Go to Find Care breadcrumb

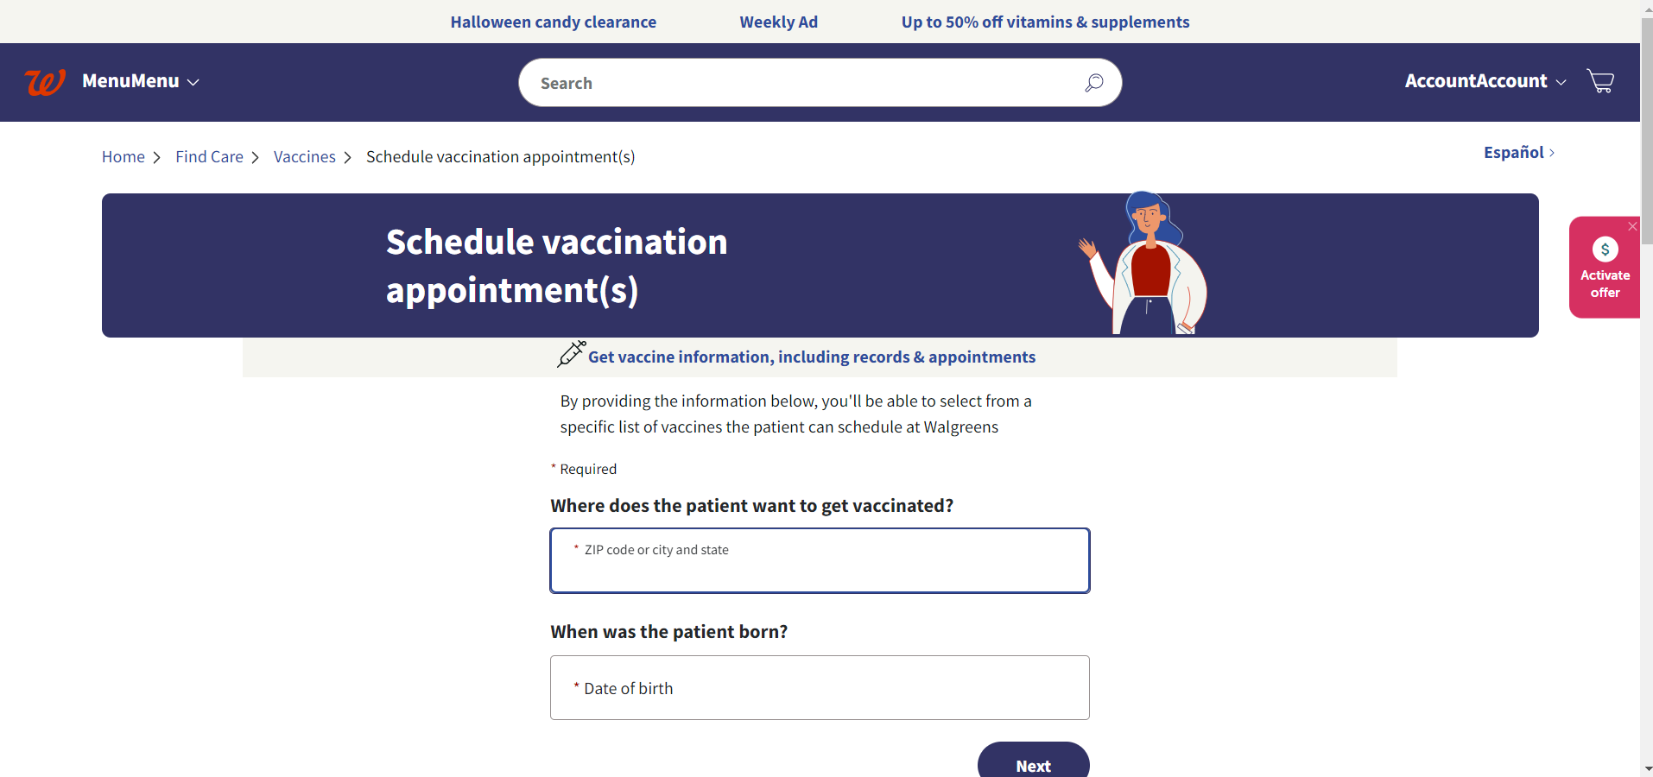209,157
